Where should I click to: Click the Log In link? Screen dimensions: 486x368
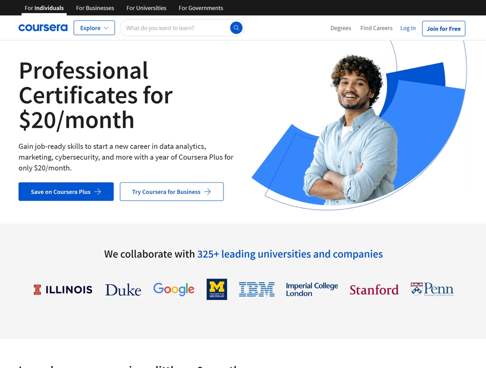408,28
